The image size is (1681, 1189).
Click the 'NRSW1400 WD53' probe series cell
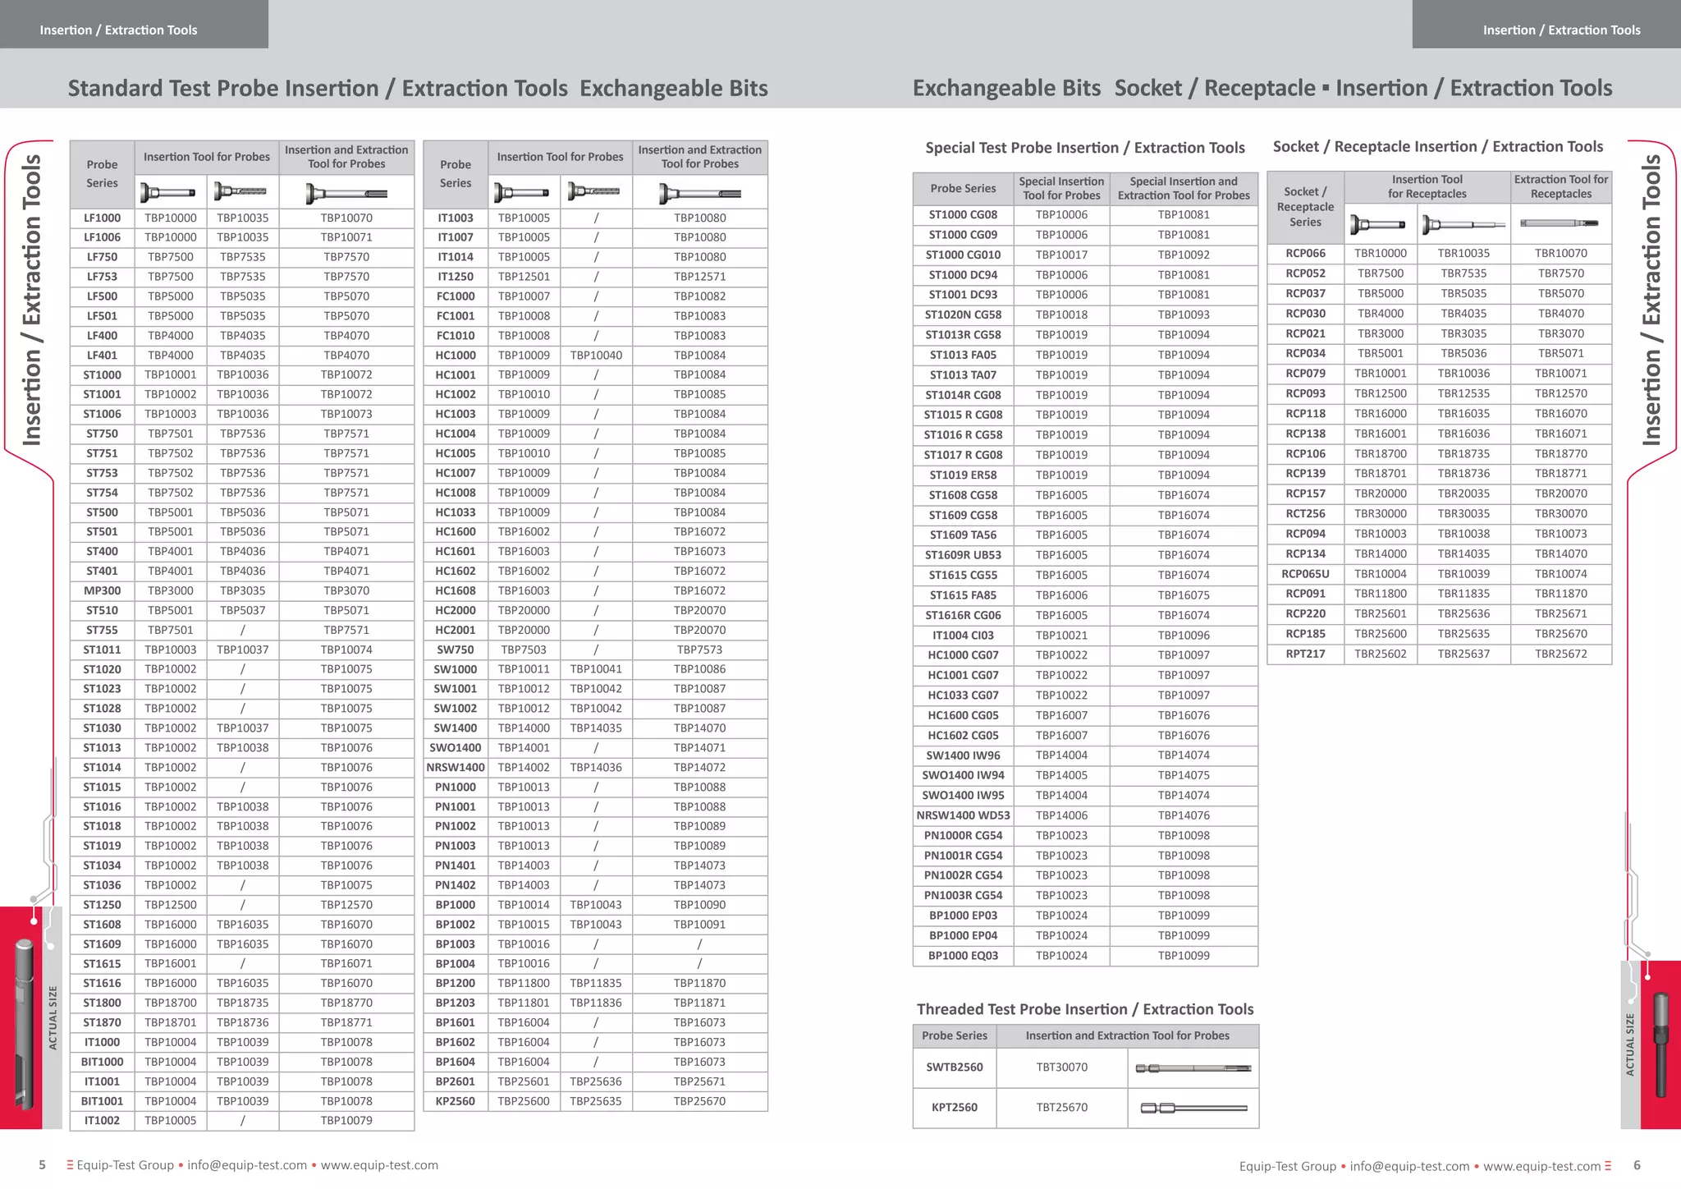pyautogui.click(x=964, y=815)
